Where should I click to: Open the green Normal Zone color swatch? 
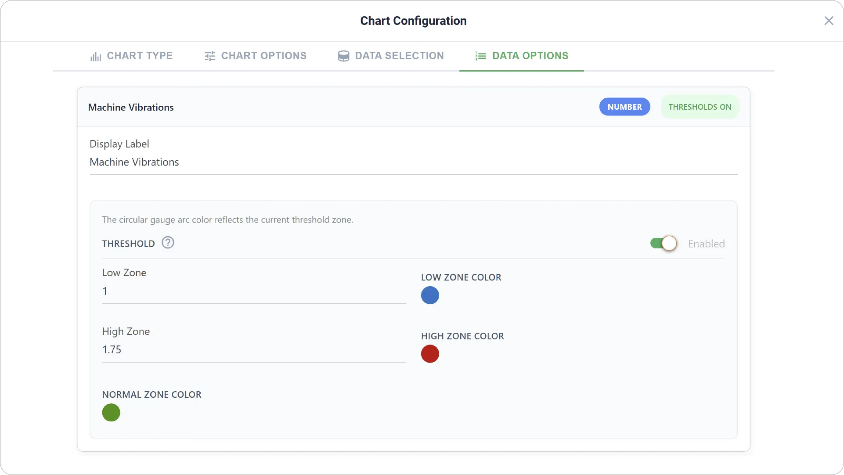111,413
